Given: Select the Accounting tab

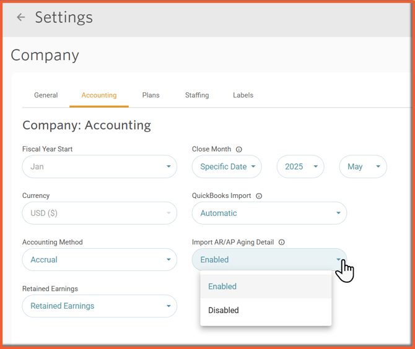Looking at the screenshot, I should pos(99,95).
